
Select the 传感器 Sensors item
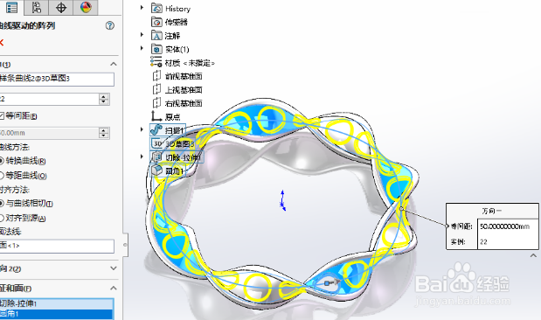177,22
